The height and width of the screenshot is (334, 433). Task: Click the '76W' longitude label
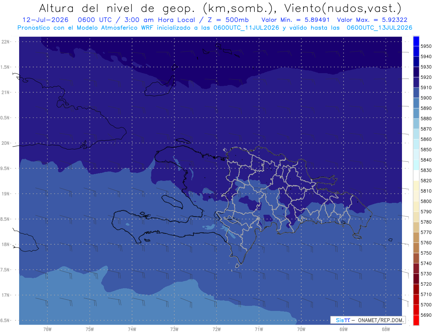(47, 329)
